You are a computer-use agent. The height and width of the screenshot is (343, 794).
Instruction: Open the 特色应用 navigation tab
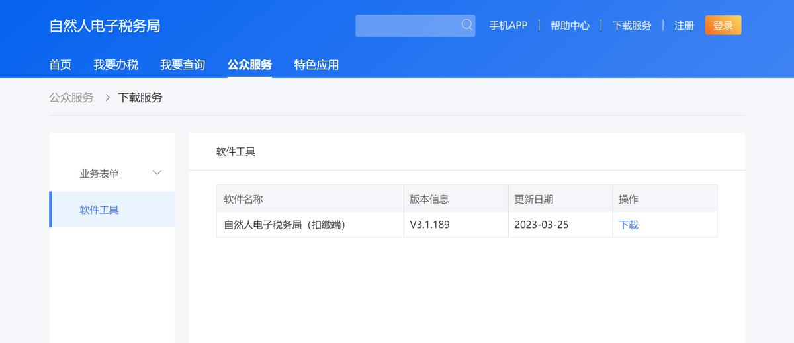[316, 65]
